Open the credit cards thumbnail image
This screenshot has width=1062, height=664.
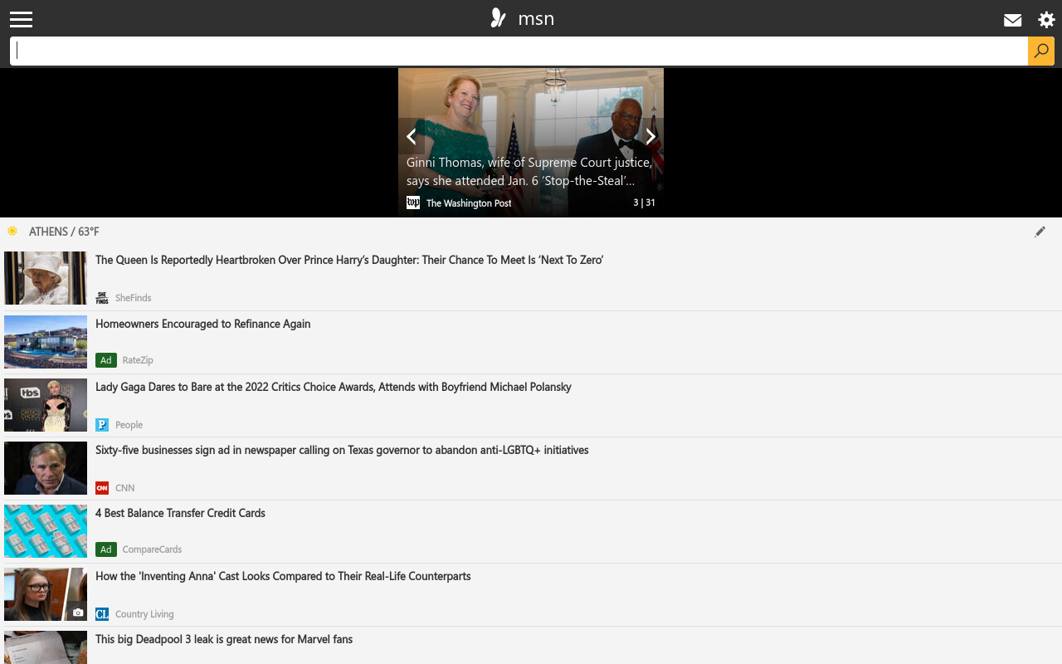click(46, 530)
